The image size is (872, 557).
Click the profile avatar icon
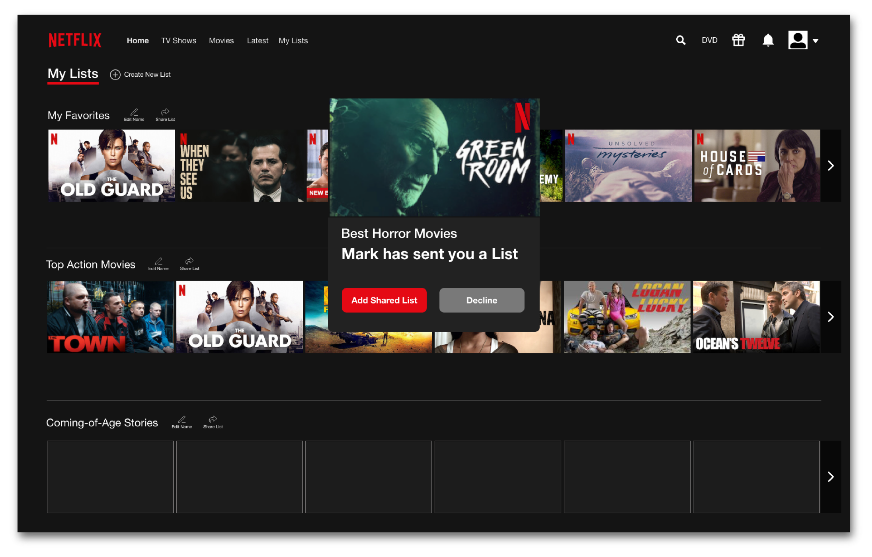click(798, 40)
